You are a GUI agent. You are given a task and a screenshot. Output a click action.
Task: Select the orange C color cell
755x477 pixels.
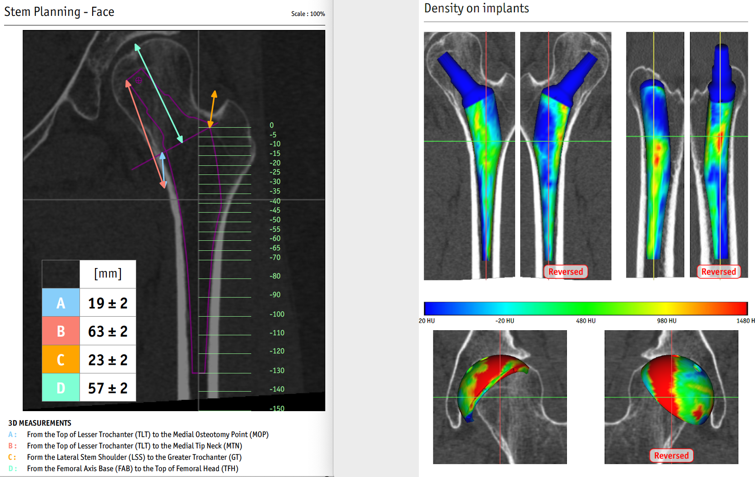pyautogui.click(x=61, y=359)
